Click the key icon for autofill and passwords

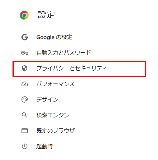[25, 53]
